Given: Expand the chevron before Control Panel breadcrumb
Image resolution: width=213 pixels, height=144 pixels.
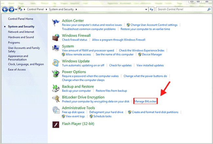Looking at the screenshot, I should point(25,10).
